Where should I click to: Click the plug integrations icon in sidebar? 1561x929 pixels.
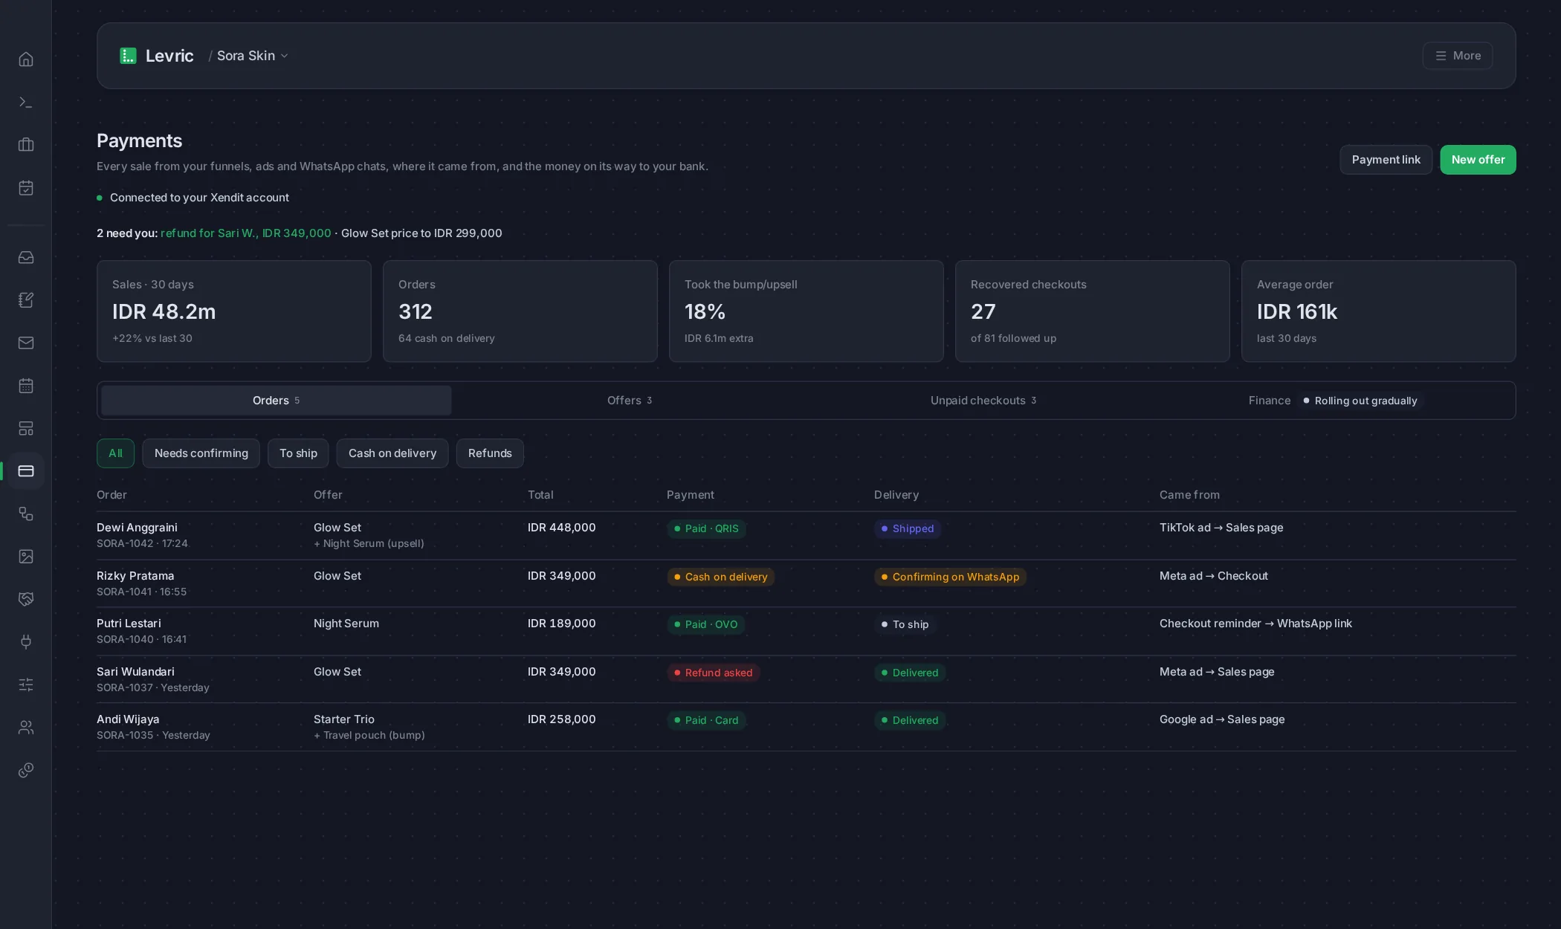click(26, 642)
